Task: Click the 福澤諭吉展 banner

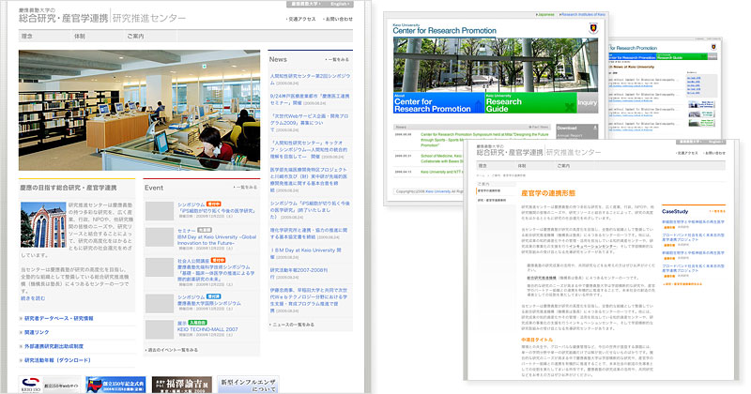Action: (181, 385)
